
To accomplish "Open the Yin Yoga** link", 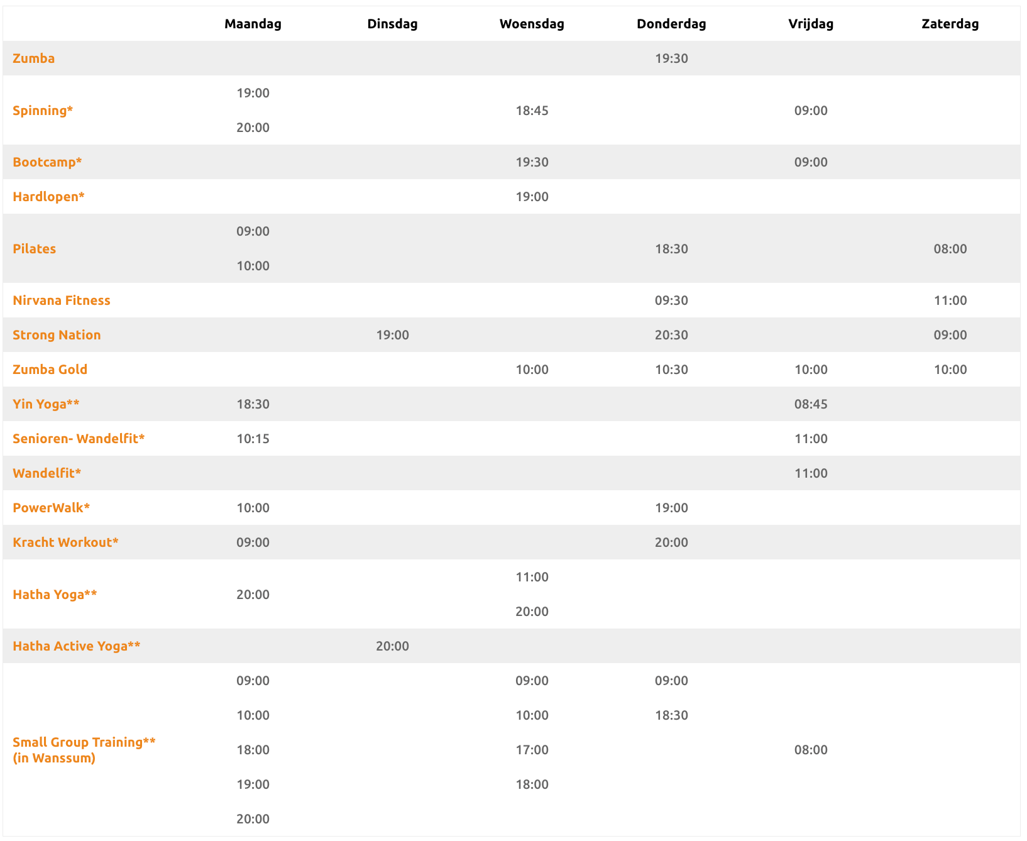I will point(46,404).
